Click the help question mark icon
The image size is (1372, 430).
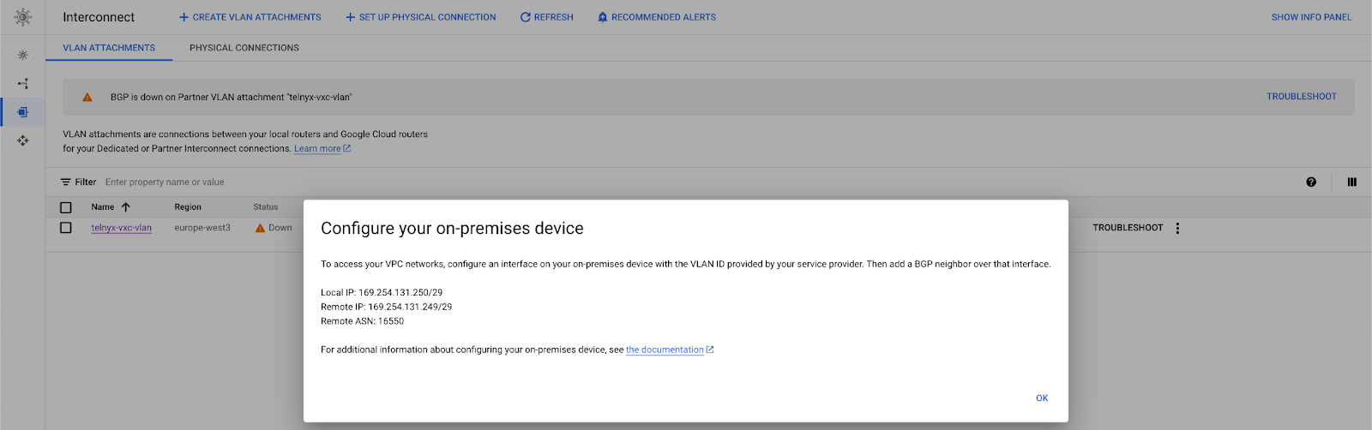[x=1311, y=182]
